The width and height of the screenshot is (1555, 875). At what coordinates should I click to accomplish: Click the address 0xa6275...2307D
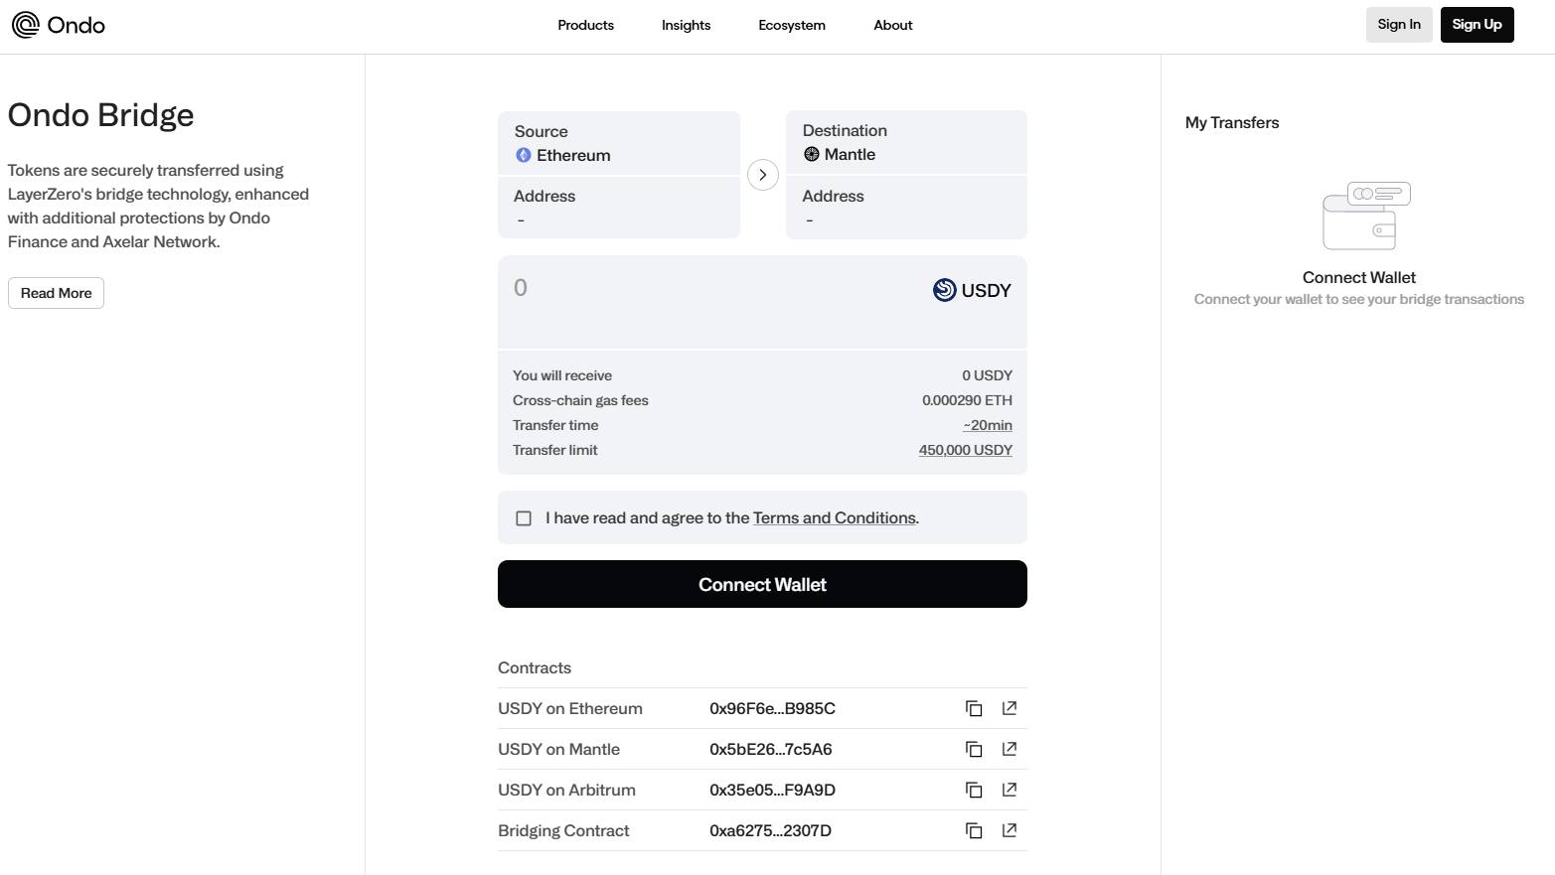[770, 830]
